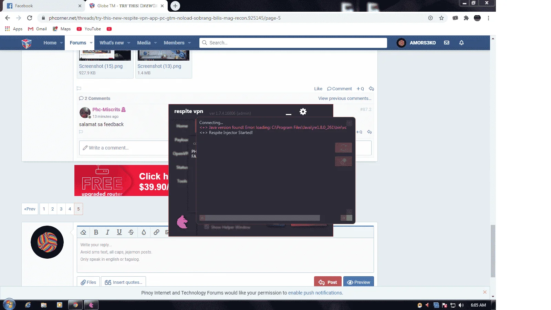Open the Apps bookmark shortcut
The image size is (551, 310).
(14, 29)
